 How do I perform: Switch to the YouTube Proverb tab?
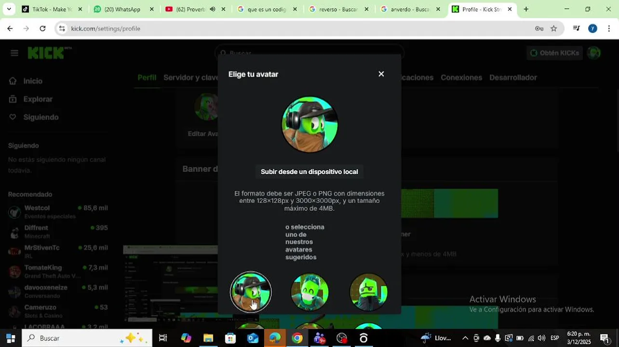pyautogui.click(x=190, y=9)
